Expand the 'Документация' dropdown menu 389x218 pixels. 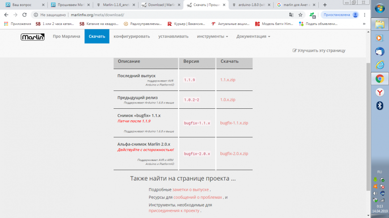(x=253, y=37)
